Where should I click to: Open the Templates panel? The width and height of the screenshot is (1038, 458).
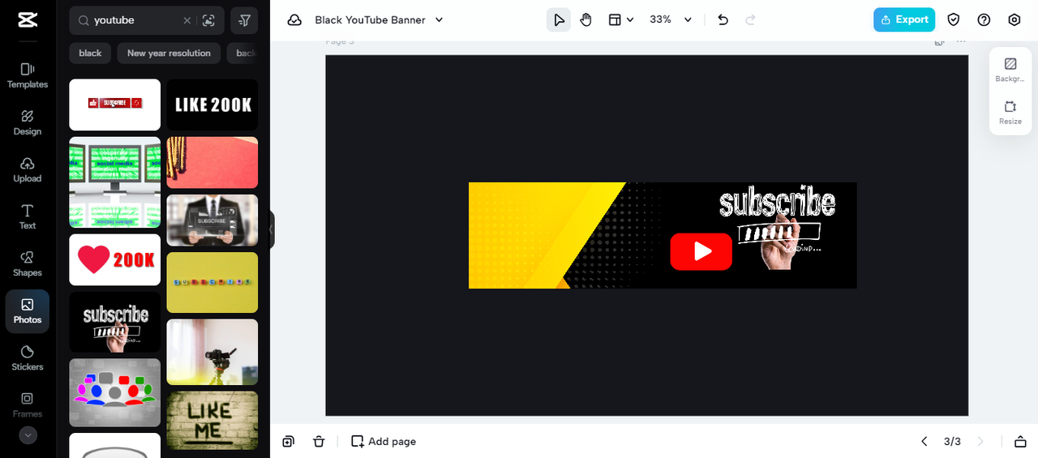coord(28,75)
